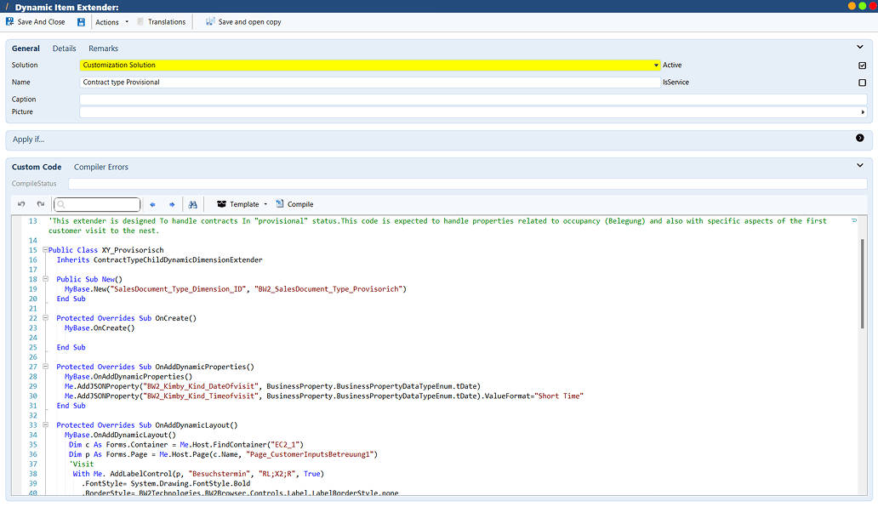Click line number 27 in gutter
The image size is (878, 507).
tap(32, 367)
